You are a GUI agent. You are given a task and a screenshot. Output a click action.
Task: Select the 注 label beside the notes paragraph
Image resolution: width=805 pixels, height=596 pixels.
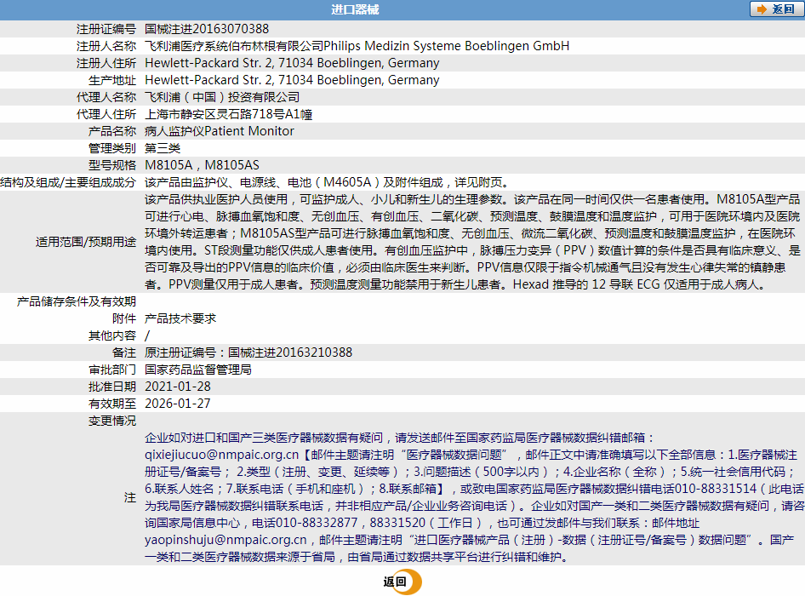(x=130, y=497)
